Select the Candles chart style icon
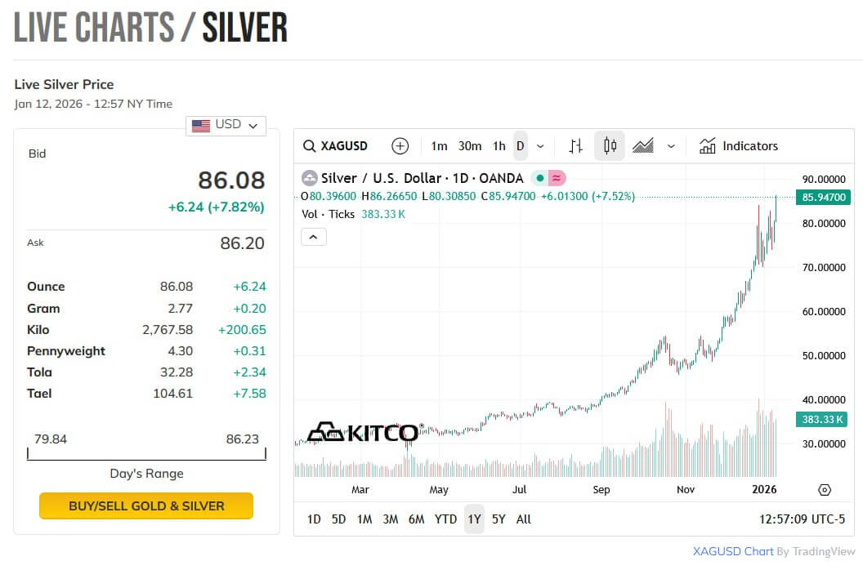The width and height of the screenshot is (863, 570). 610,146
